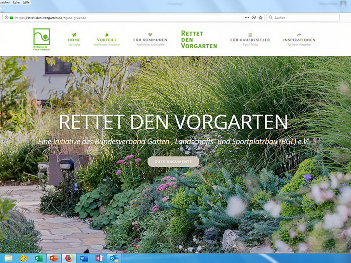The width and height of the screenshot is (351, 263).
Task: Switch to Word in taskbar
Action: pyautogui.click(x=84, y=258)
